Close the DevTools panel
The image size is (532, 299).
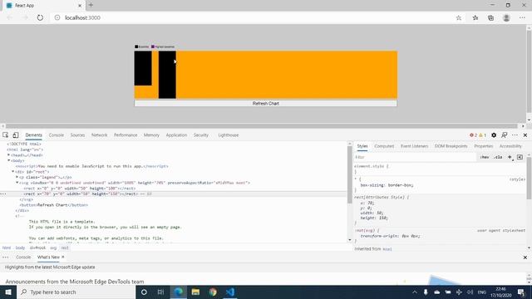click(x=525, y=135)
